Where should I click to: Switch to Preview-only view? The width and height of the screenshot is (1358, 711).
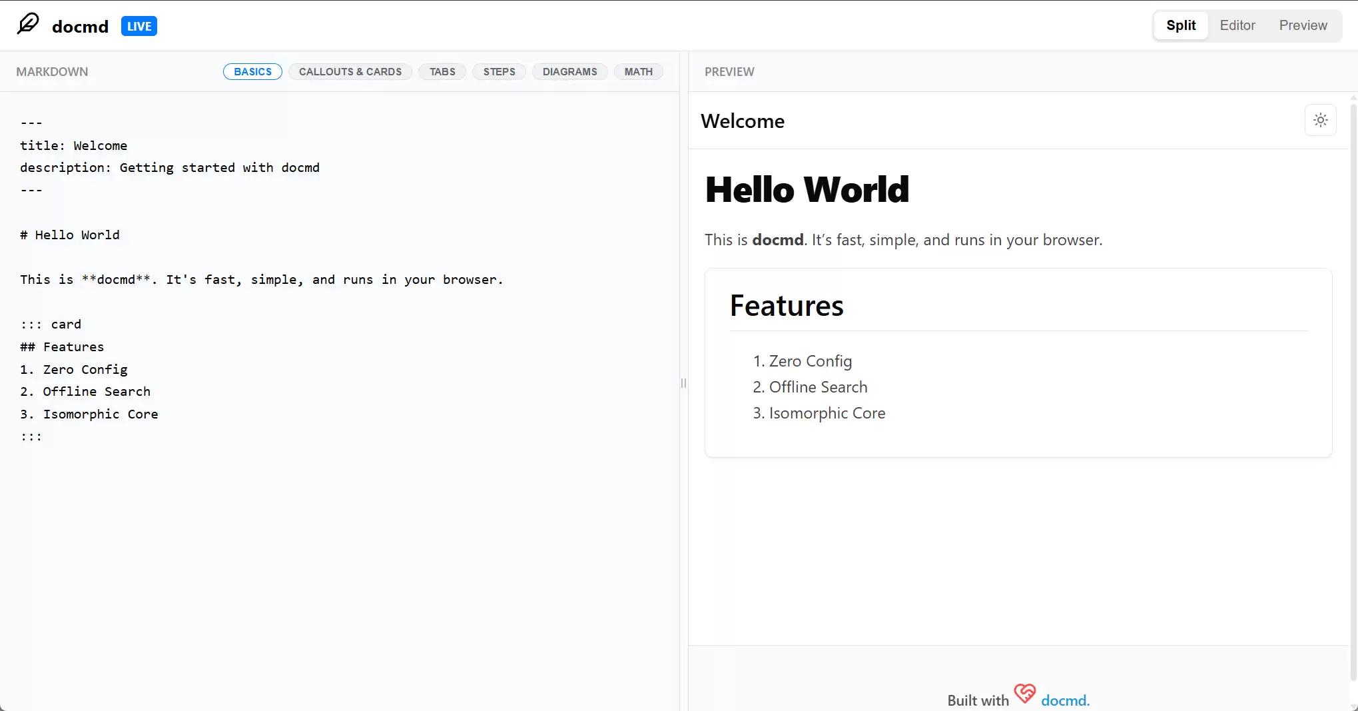[1303, 25]
